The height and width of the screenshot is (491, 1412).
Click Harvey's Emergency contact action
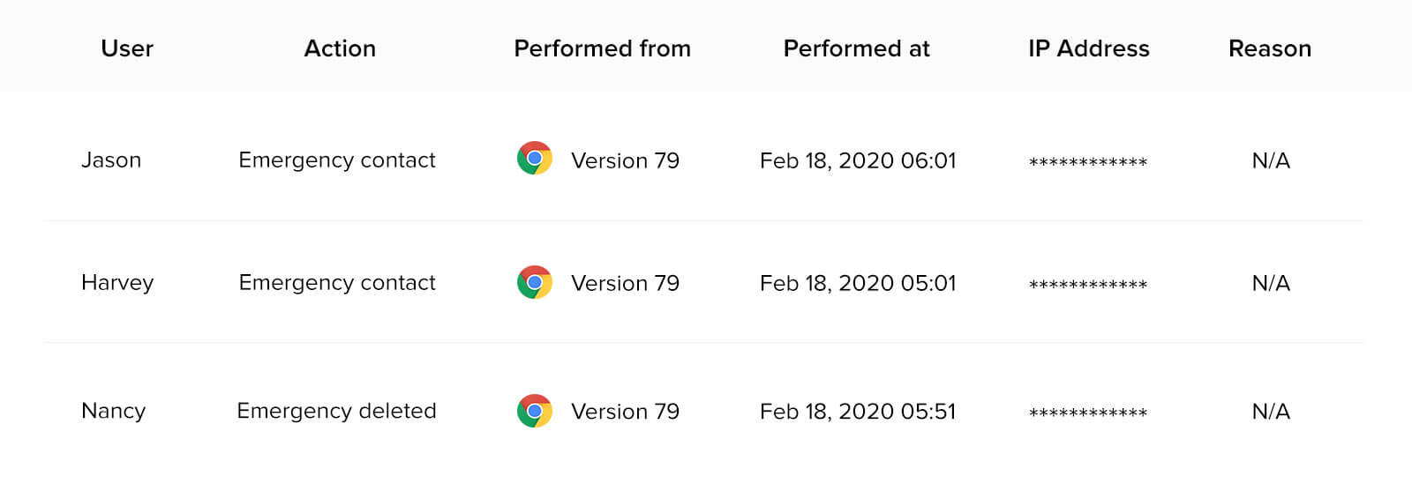coord(337,283)
